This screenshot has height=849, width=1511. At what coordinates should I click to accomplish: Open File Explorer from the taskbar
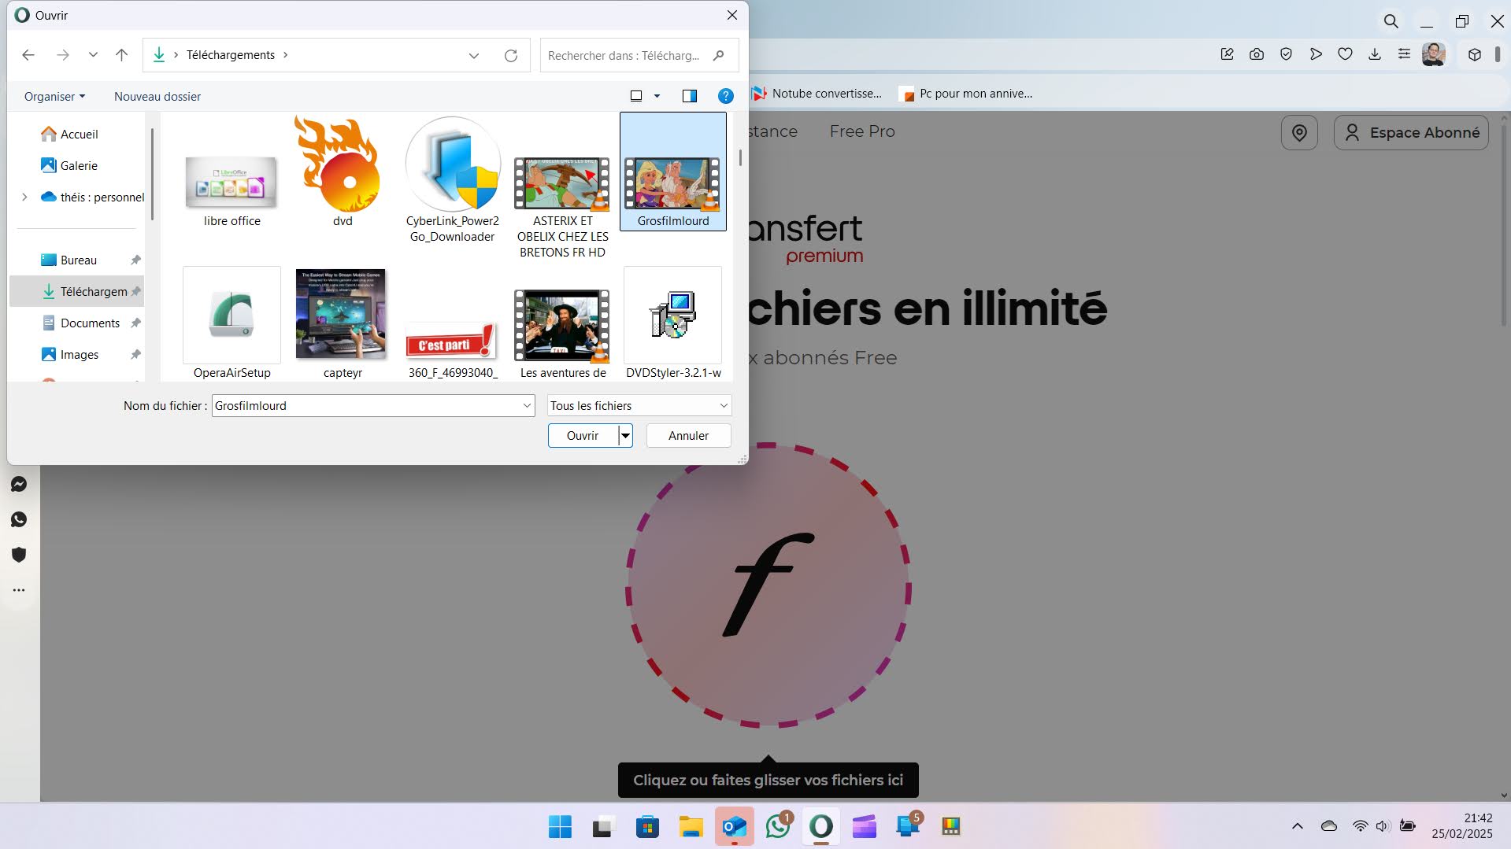[x=691, y=827]
